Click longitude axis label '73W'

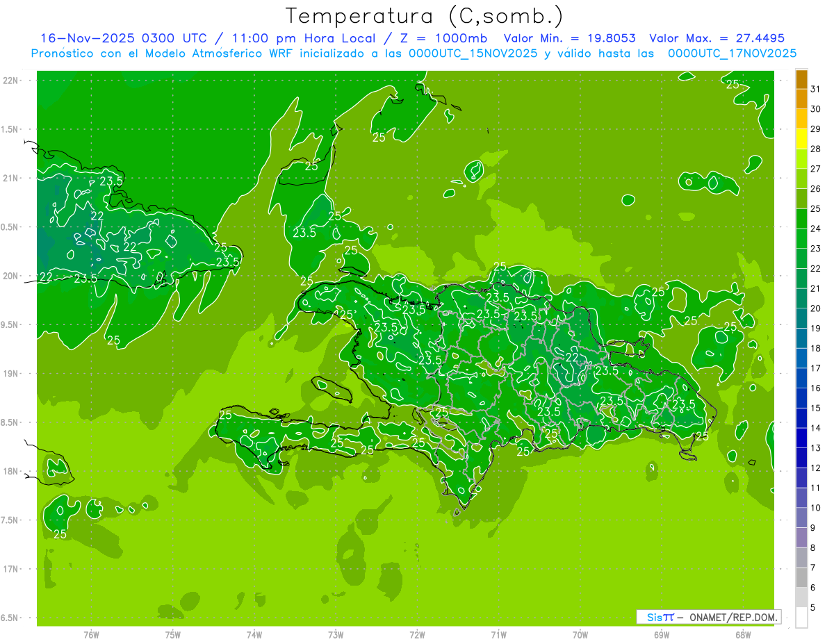point(336,634)
